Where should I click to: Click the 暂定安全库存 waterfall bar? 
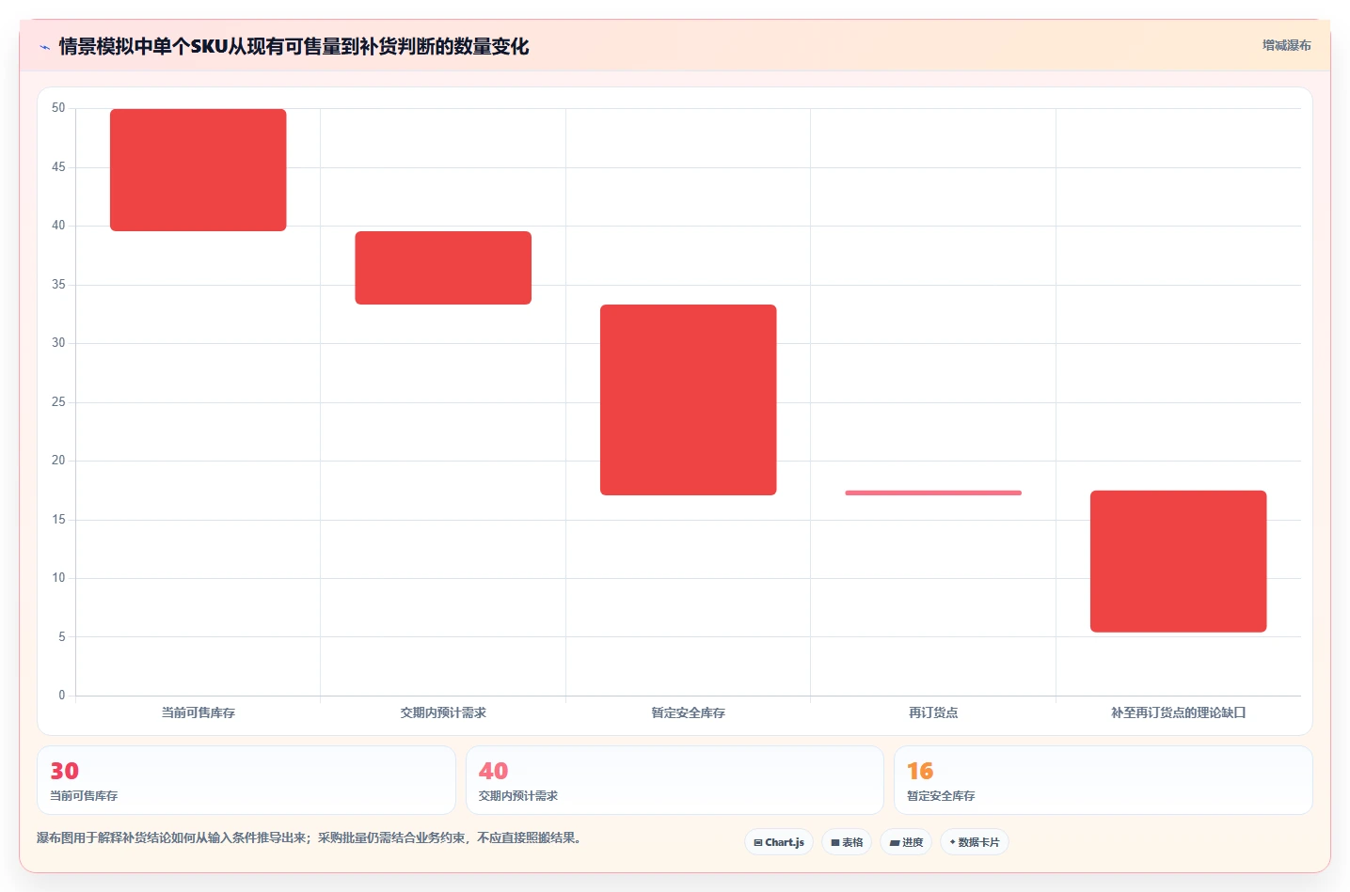tap(689, 399)
